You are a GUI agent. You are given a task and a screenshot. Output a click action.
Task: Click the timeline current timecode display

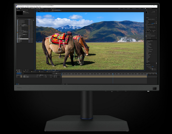tap(19, 73)
